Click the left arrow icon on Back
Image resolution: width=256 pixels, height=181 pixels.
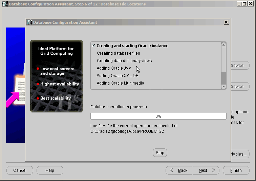point(171,170)
